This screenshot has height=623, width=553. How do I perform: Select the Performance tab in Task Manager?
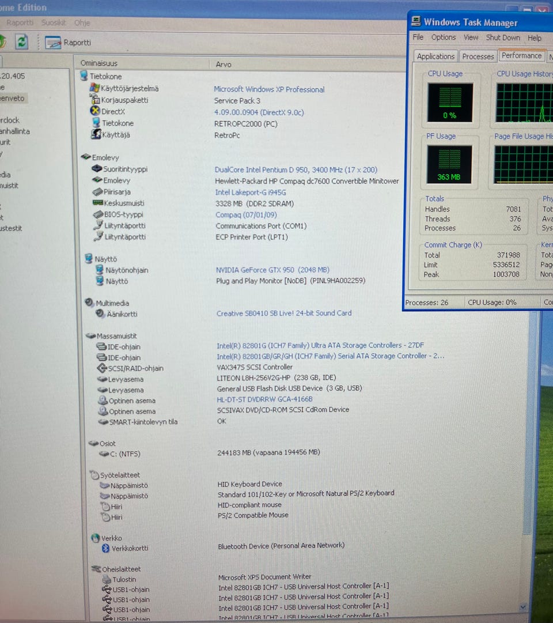(x=521, y=56)
